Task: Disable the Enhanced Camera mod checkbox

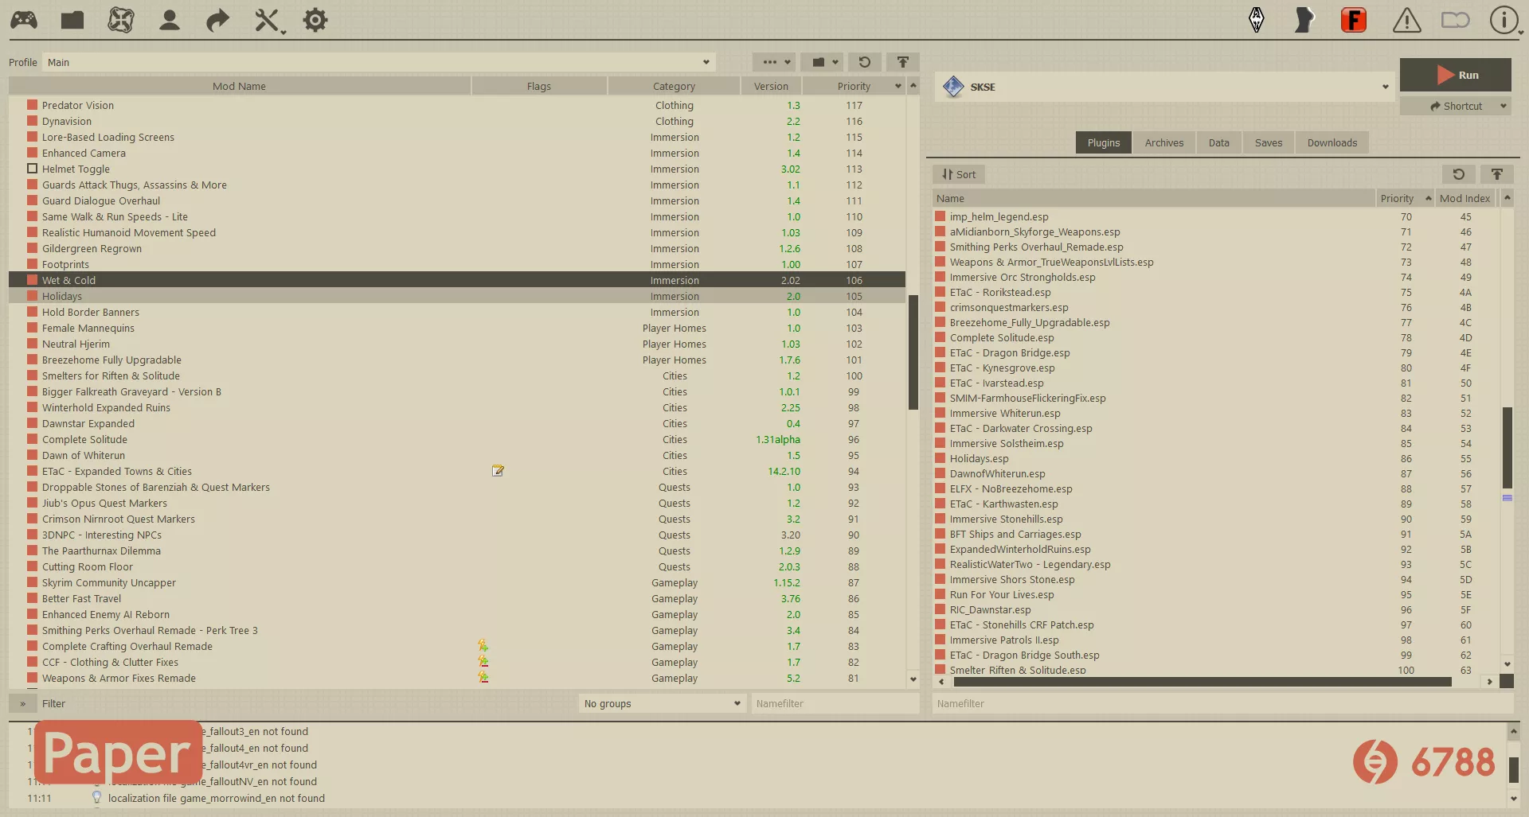Action: coord(33,153)
